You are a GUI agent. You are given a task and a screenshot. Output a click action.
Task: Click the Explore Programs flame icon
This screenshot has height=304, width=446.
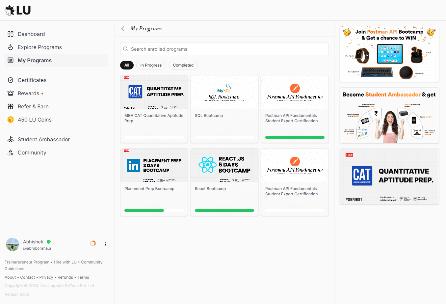click(11, 47)
